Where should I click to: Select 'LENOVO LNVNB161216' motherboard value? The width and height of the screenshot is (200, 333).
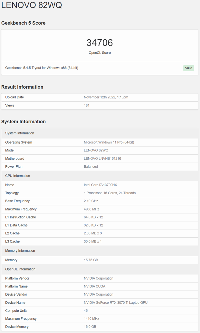[x=102, y=159]
